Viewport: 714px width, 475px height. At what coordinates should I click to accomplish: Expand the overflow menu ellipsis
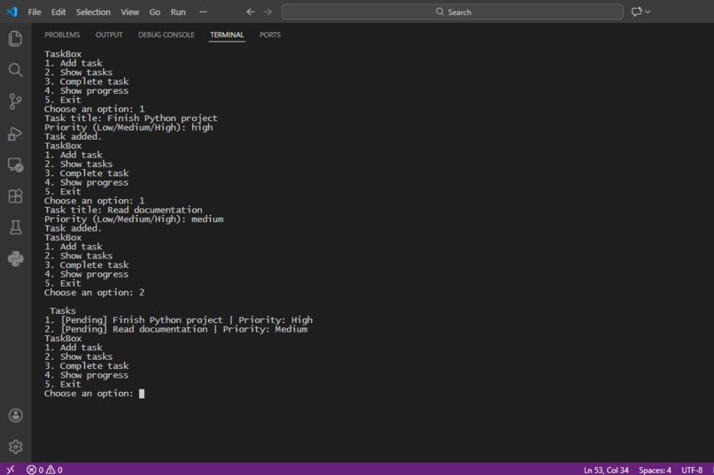(204, 11)
